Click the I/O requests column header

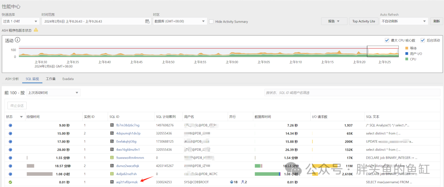338,117
